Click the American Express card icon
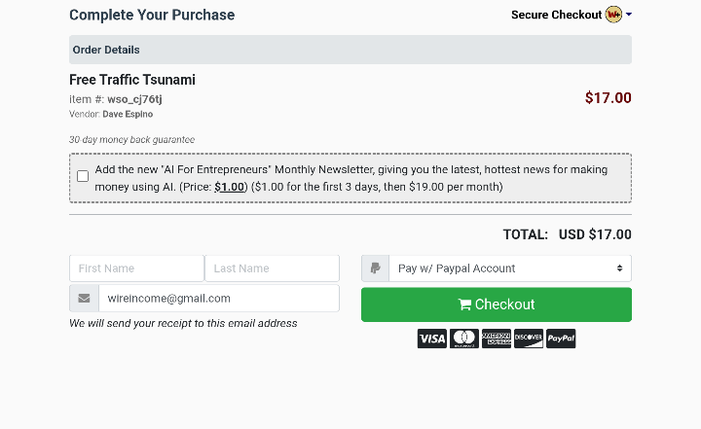 (x=497, y=339)
